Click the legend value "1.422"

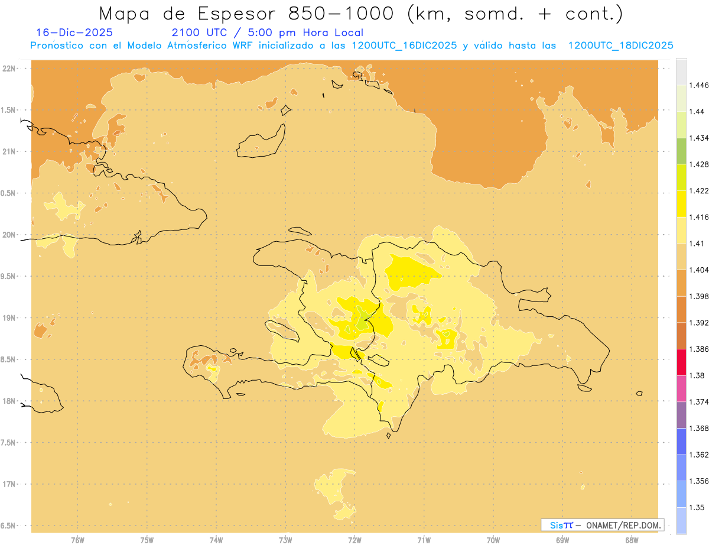pyautogui.click(x=699, y=190)
